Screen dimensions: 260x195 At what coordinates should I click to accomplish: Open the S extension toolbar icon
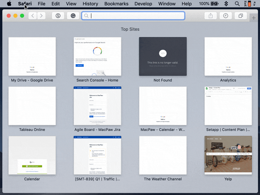pos(58,16)
